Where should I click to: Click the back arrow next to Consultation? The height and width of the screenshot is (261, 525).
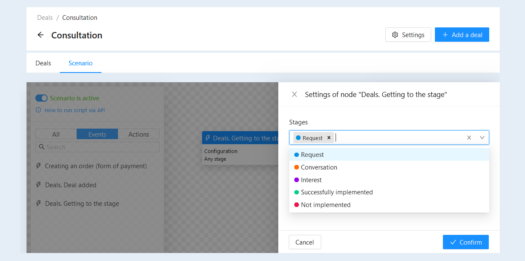[40, 35]
